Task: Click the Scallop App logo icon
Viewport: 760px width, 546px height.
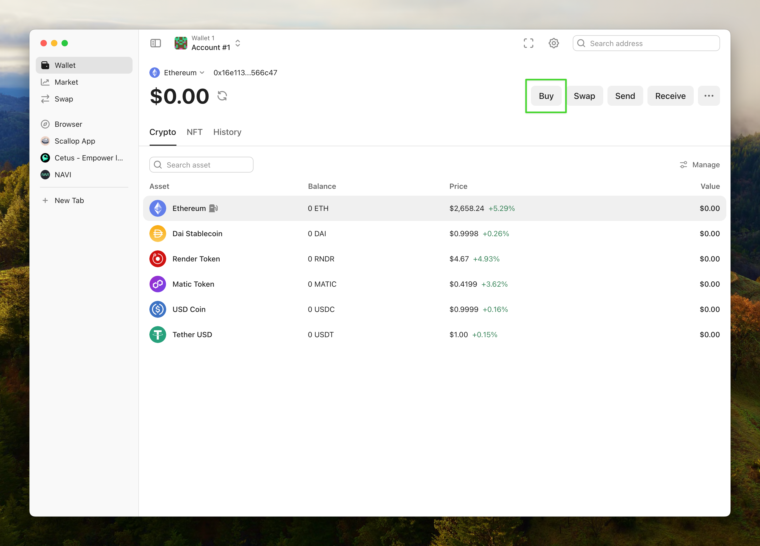Action: pyautogui.click(x=45, y=141)
